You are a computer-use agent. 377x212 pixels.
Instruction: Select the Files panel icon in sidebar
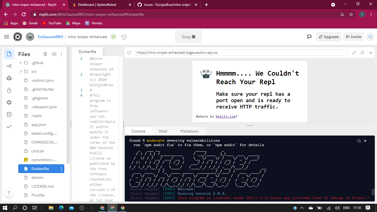9,54
